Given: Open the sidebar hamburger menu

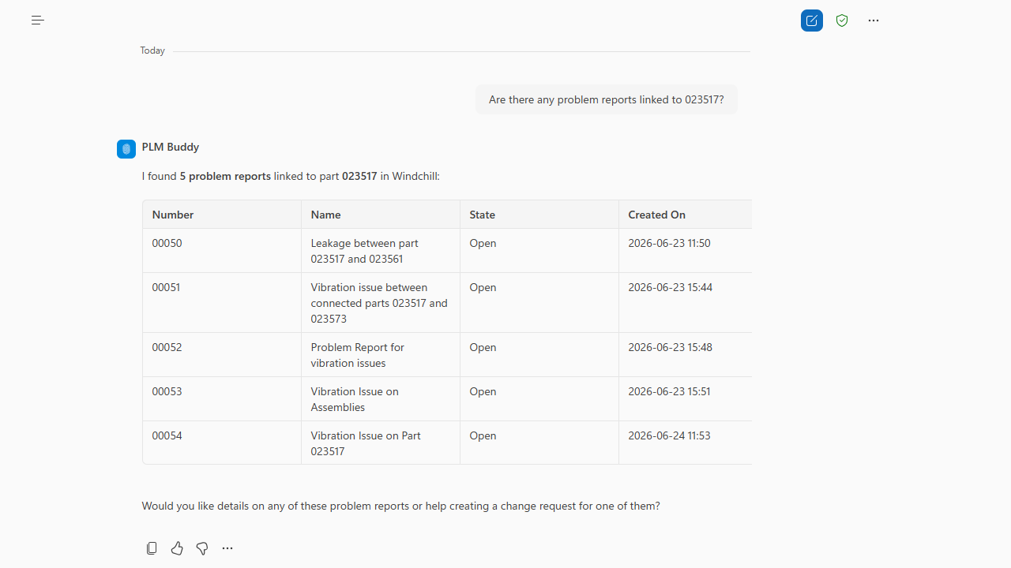Looking at the screenshot, I should [x=38, y=21].
